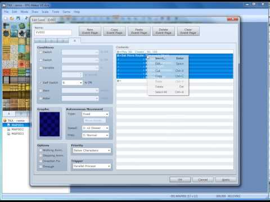Click the variable value stepper field
Image resolution: width=270 pixels, height=202 pixels.
pyautogui.click(x=72, y=75)
